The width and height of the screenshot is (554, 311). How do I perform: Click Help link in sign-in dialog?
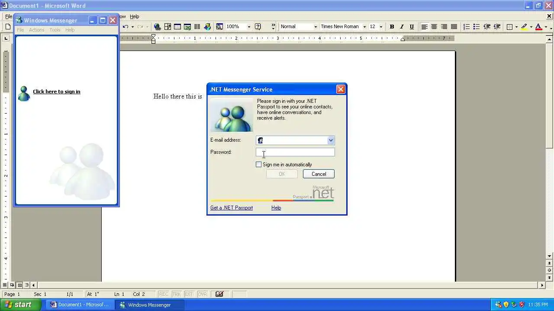[276, 208]
